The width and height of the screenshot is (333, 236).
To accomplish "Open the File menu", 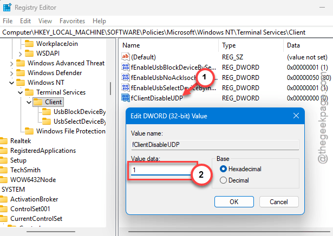I will click(8, 21).
